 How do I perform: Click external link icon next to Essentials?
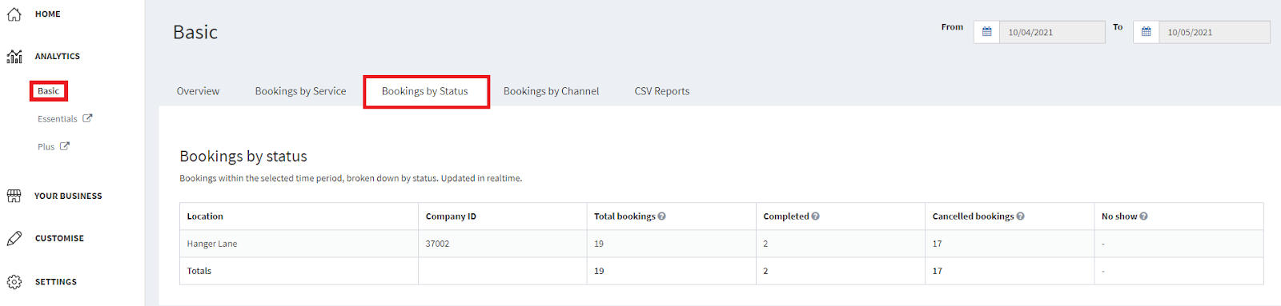(87, 118)
